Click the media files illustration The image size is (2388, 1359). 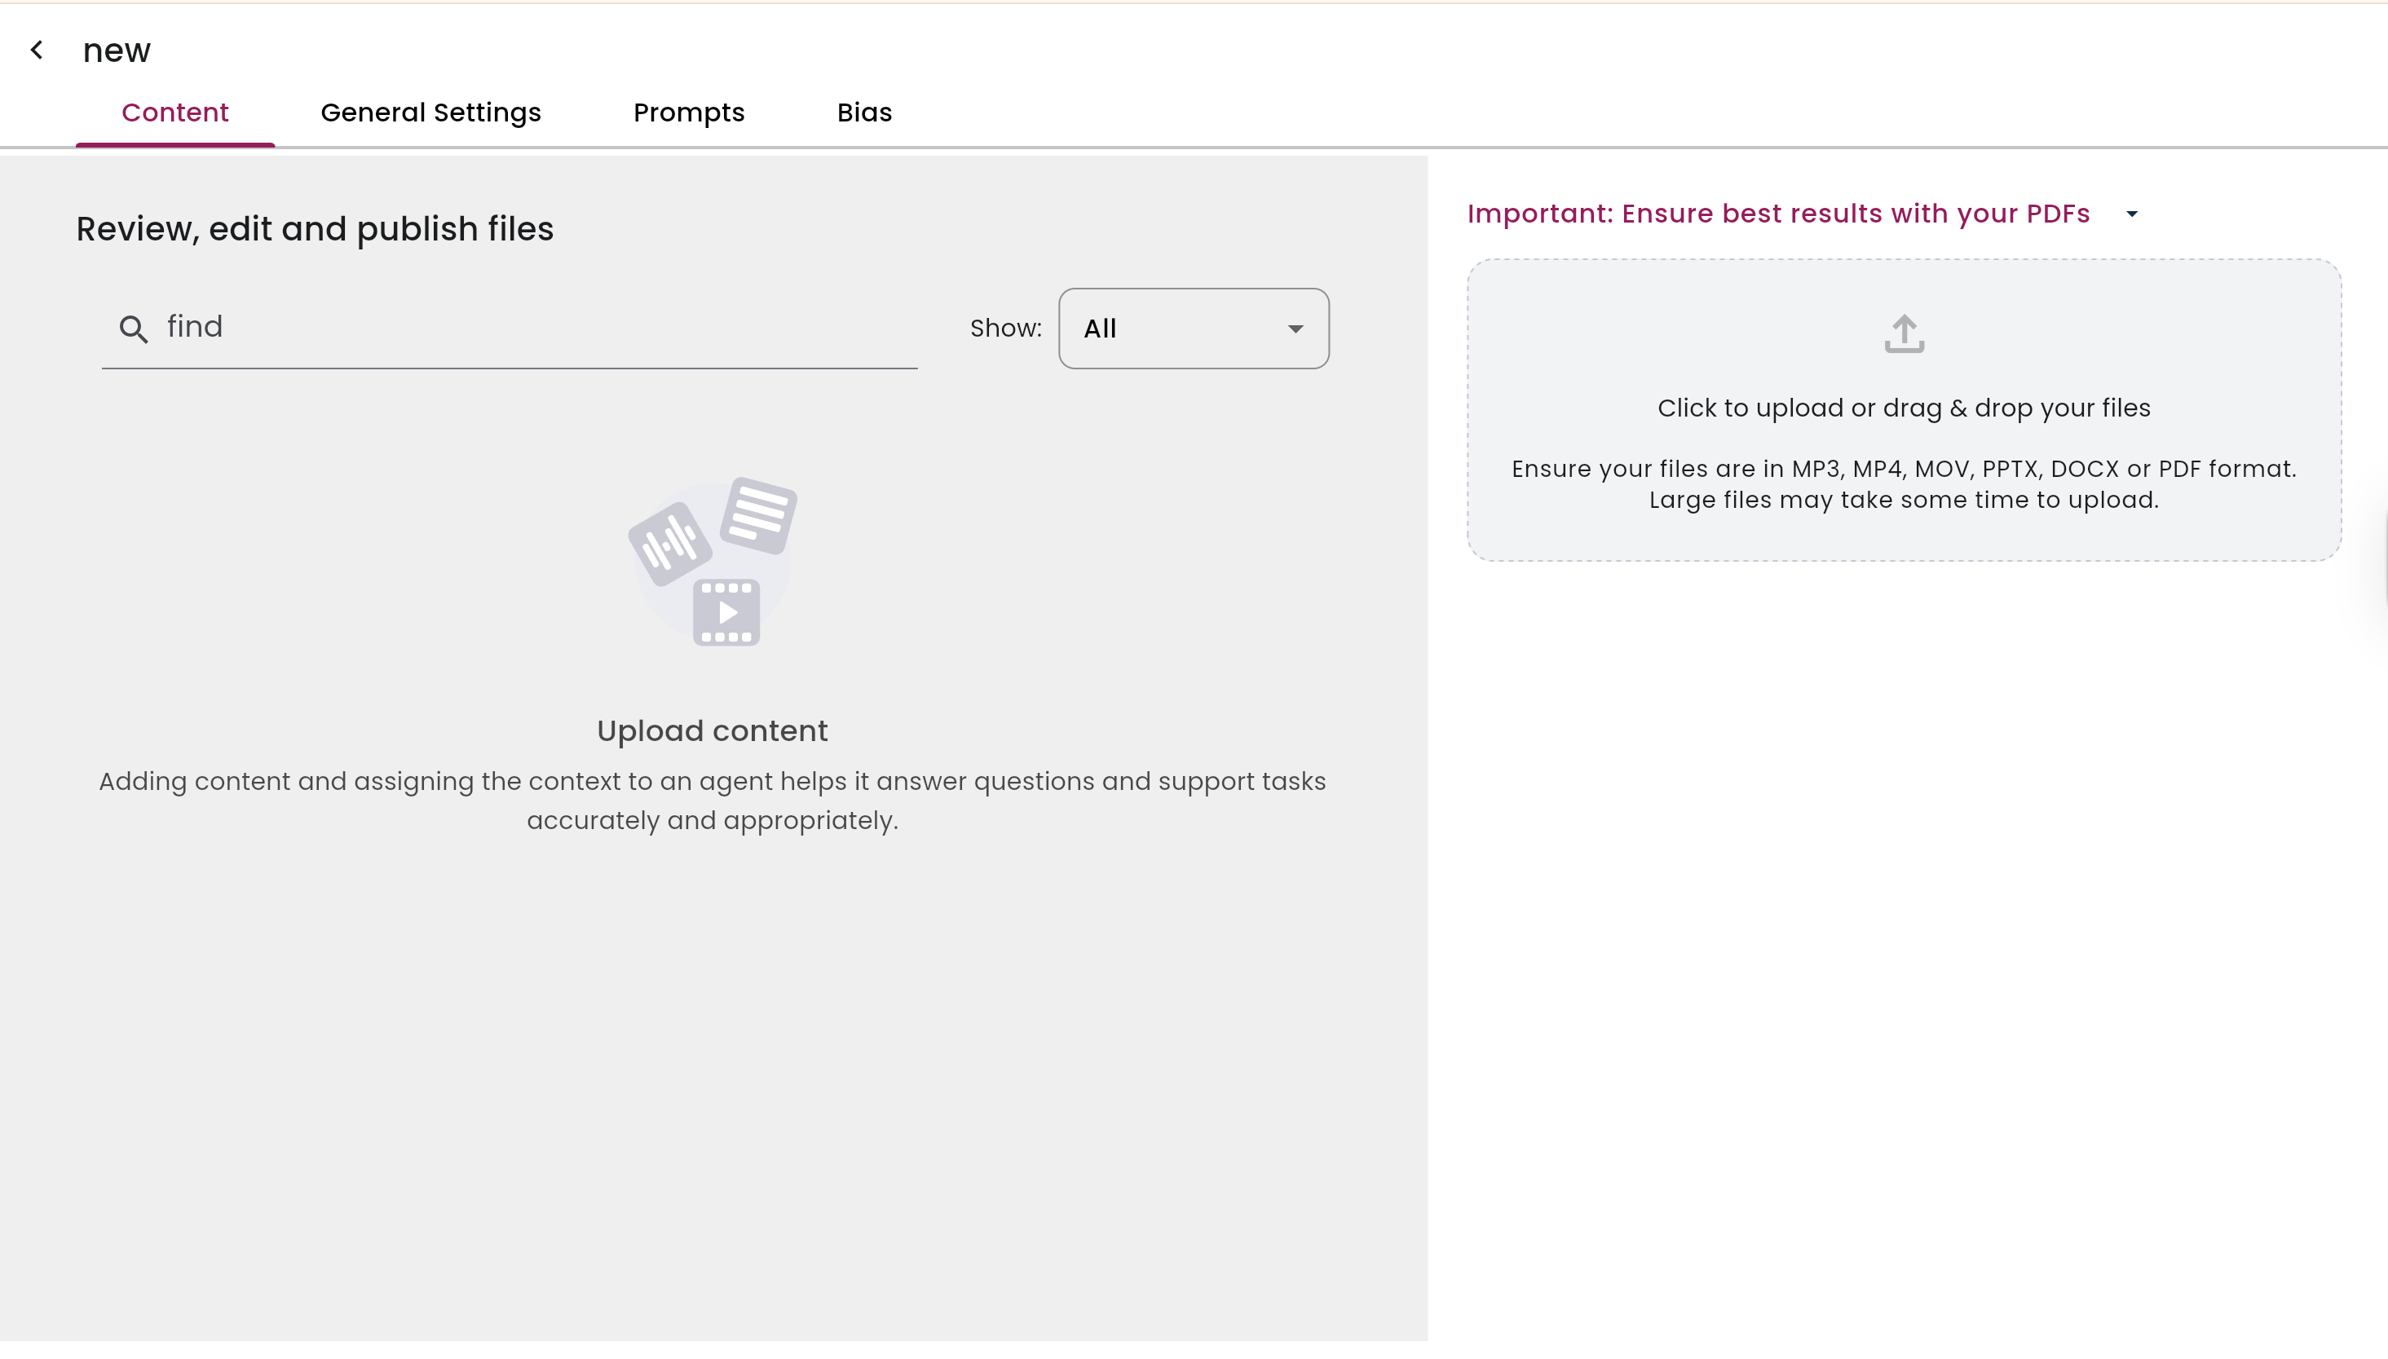point(713,561)
